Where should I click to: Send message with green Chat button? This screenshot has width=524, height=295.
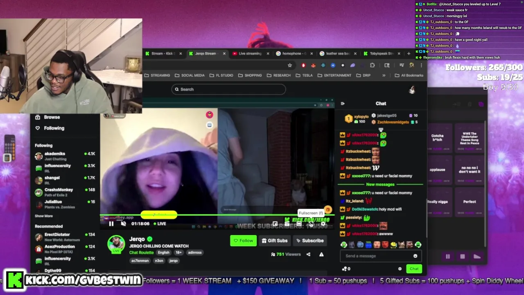point(414,269)
